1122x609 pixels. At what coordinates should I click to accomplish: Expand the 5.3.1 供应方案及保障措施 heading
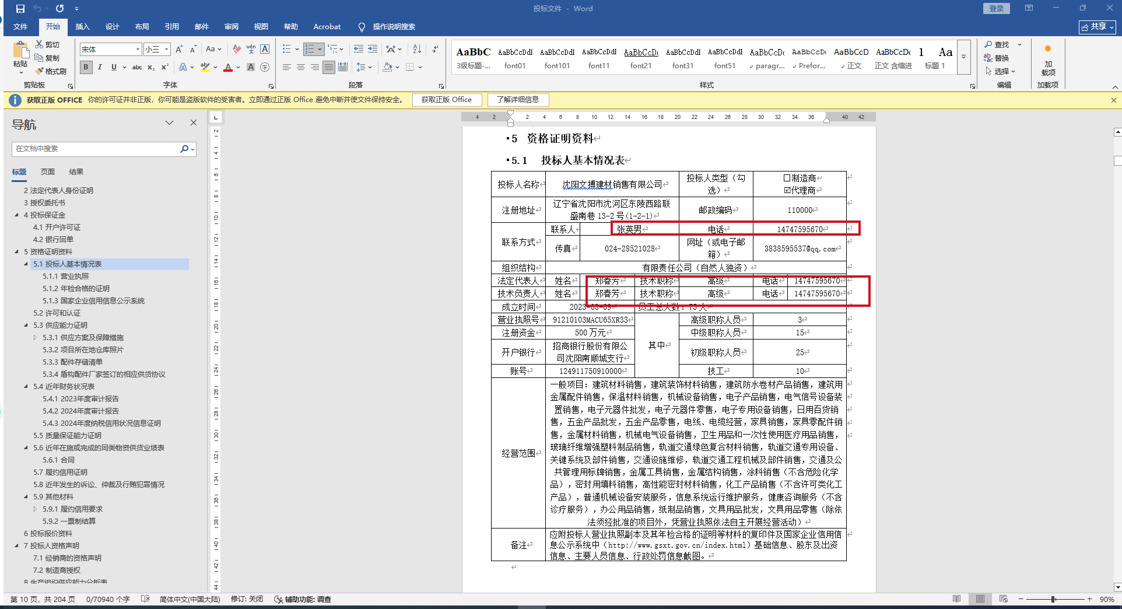click(x=35, y=338)
